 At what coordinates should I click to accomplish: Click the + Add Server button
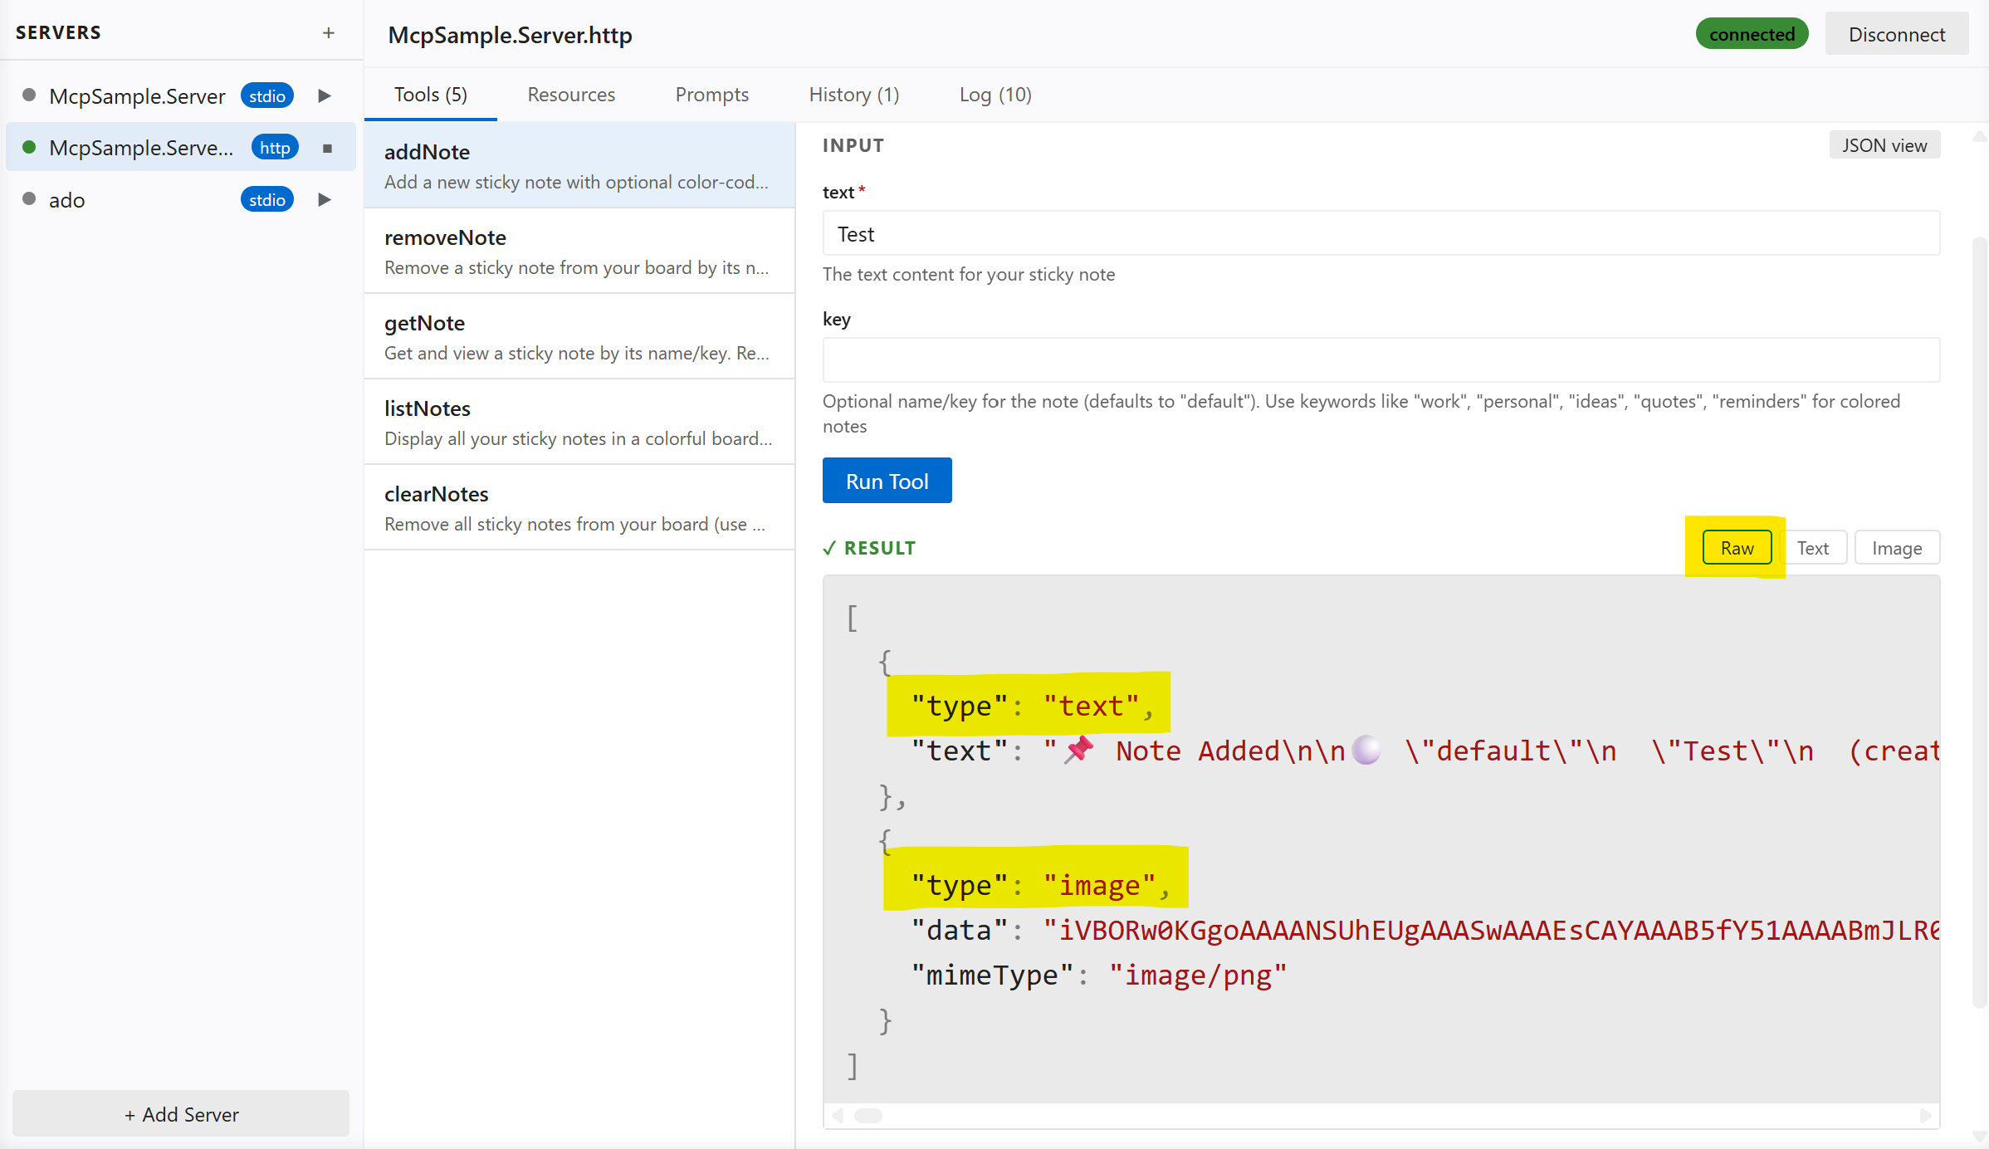tap(180, 1114)
